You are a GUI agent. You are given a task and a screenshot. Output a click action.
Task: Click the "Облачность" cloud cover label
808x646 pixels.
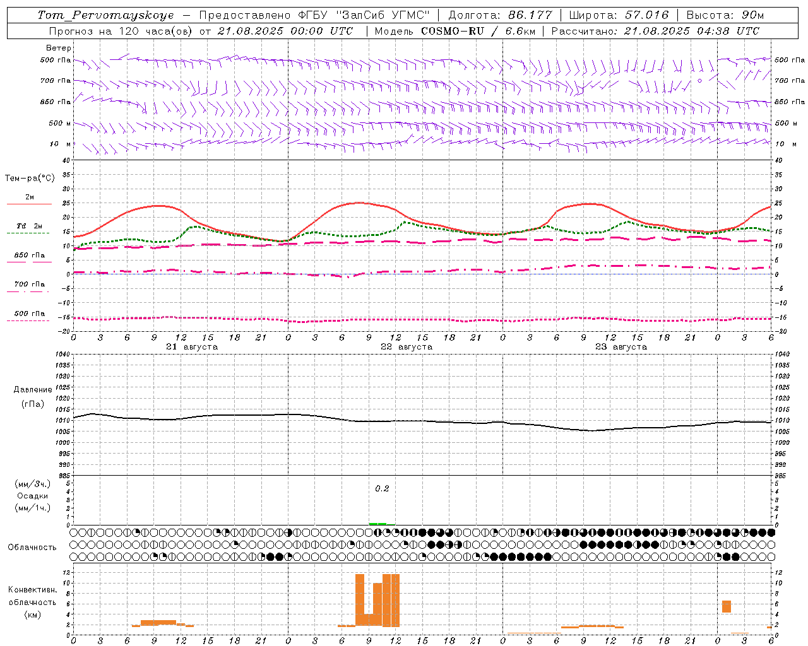[32, 548]
